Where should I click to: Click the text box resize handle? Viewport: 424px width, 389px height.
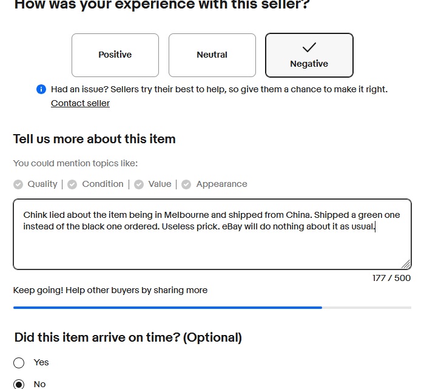coord(406,264)
